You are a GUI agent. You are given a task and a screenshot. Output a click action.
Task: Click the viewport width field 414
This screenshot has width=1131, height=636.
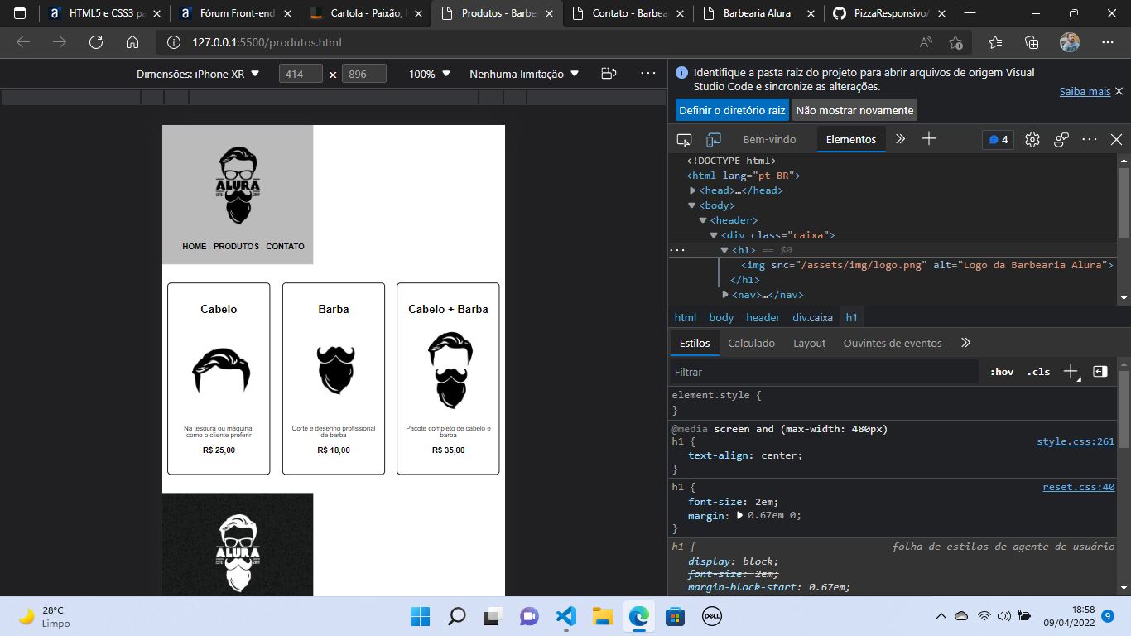(x=301, y=74)
